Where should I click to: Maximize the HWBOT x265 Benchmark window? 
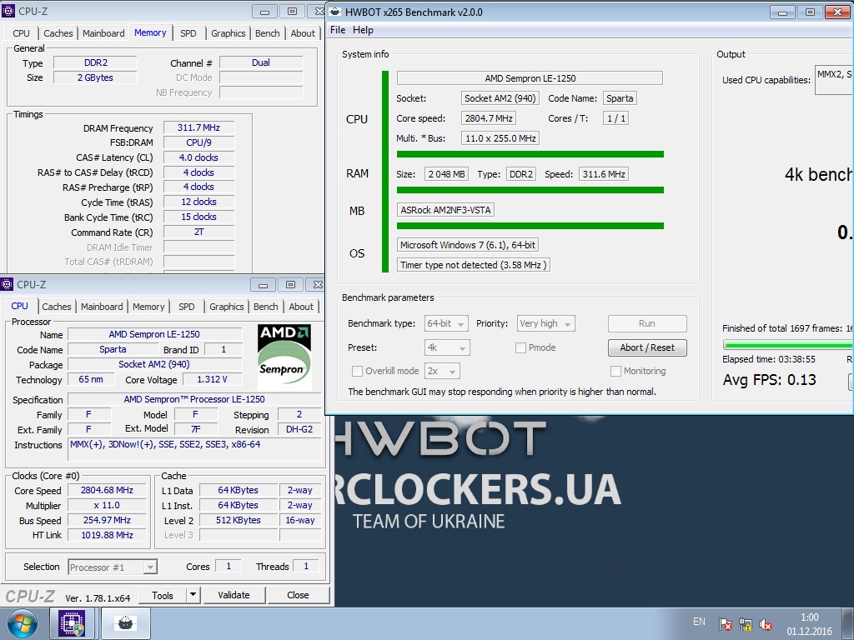810,12
